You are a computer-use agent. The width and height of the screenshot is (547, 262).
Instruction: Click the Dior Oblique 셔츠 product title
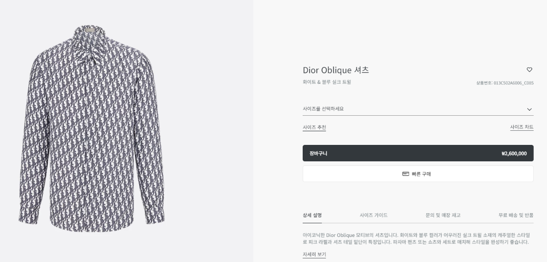pos(335,70)
